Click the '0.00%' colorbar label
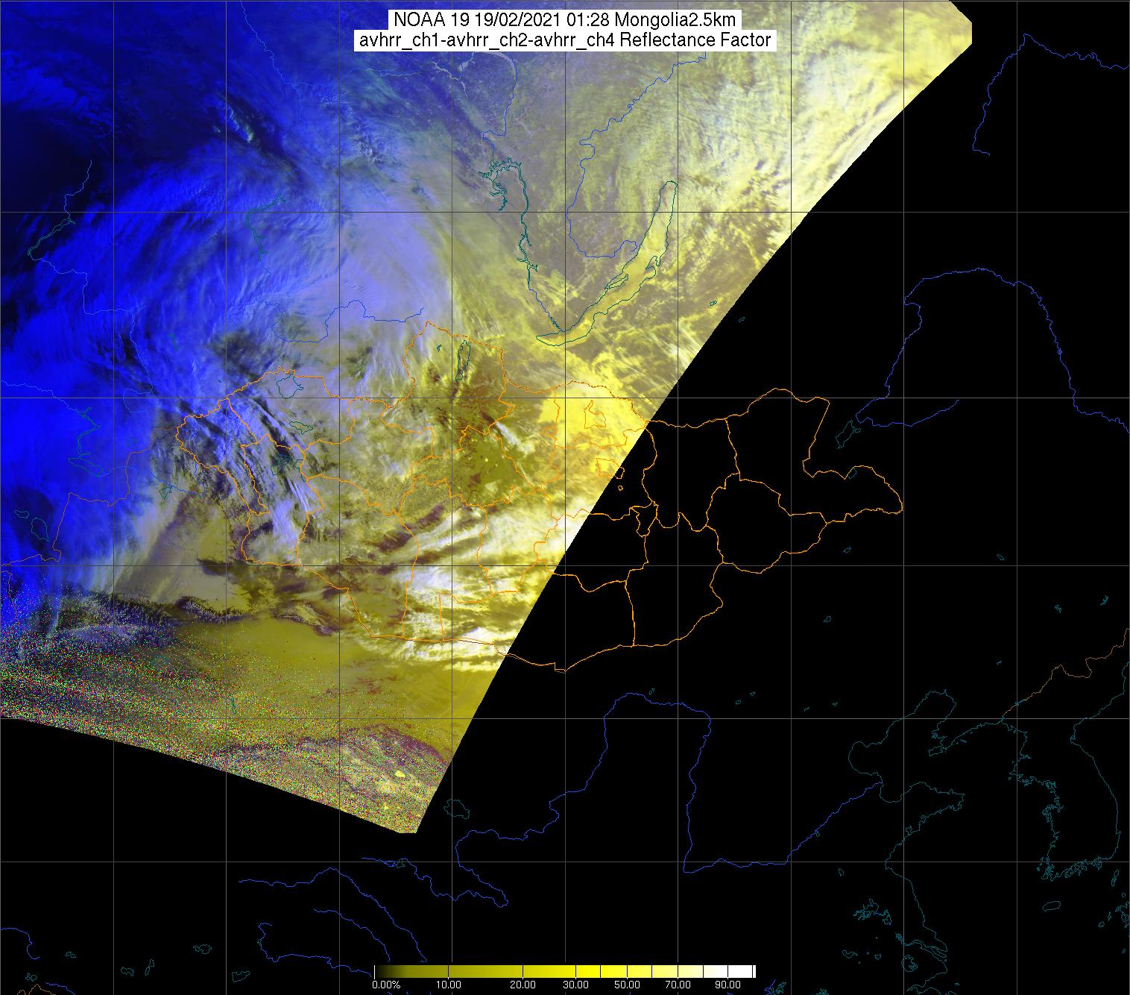The image size is (1130, 995). tap(385, 985)
